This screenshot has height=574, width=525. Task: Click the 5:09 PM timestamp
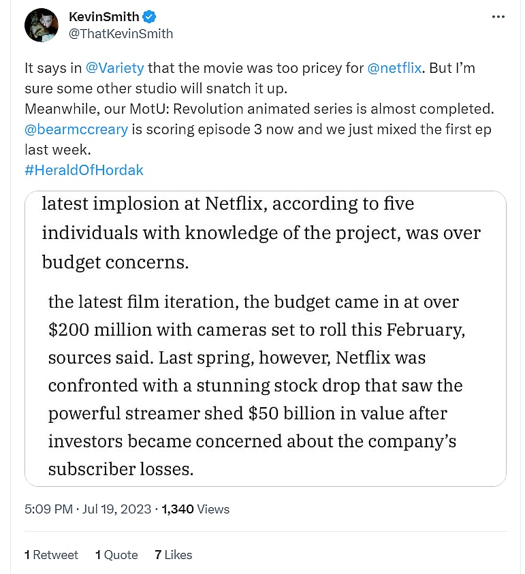point(48,509)
